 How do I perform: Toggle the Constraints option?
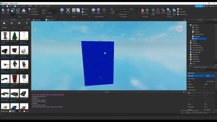point(33,12)
